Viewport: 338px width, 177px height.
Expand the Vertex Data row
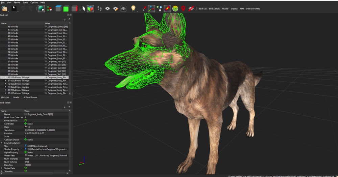[2, 168]
